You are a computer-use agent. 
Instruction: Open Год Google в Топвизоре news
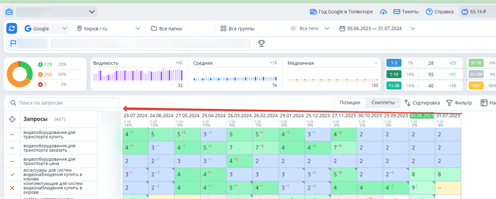(341, 12)
